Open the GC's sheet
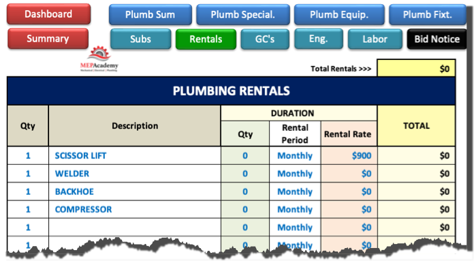Screen dimensions: 474x261 point(265,39)
